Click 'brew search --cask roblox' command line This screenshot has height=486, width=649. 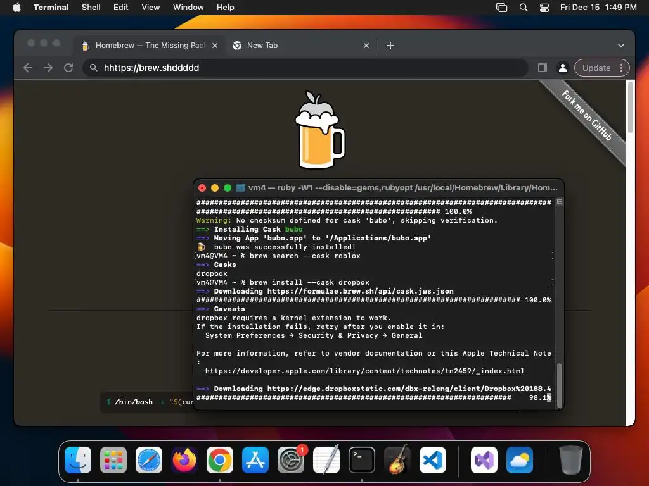305,256
